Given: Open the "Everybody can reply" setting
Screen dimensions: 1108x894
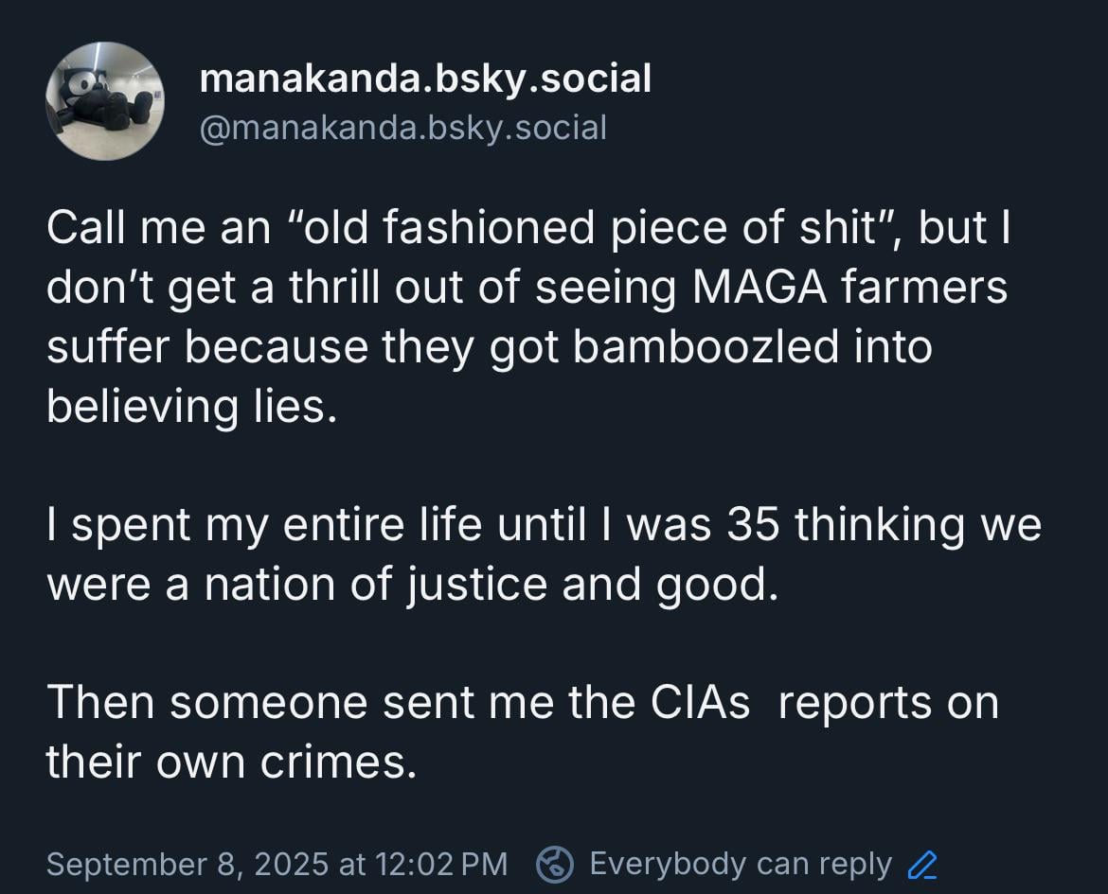Looking at the screenshot, I should pyautogui.click(x=741, y=865).
